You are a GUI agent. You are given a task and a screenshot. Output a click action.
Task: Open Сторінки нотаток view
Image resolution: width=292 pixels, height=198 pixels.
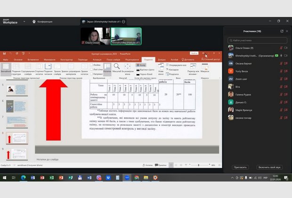pyautogui.click(x=39, y=69)
